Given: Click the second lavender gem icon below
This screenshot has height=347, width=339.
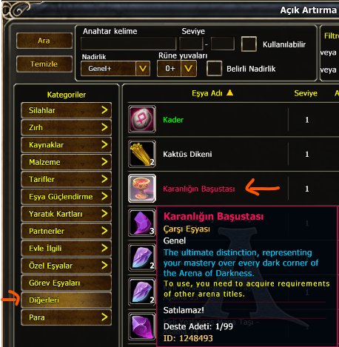Looking at the screenshot, I should coord(142,292).
